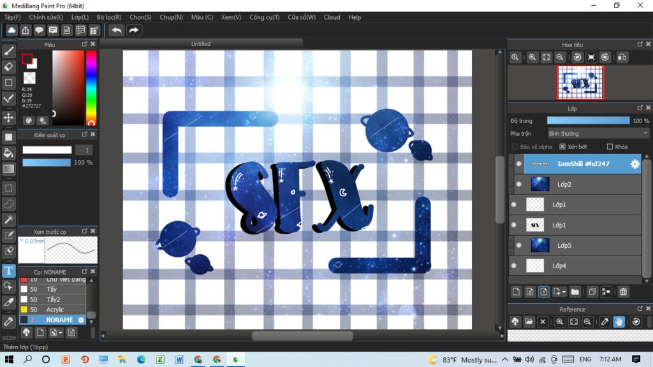Click the rainbow hue strip
Viewport: 653px width, 367px height.
click(91, 88)
